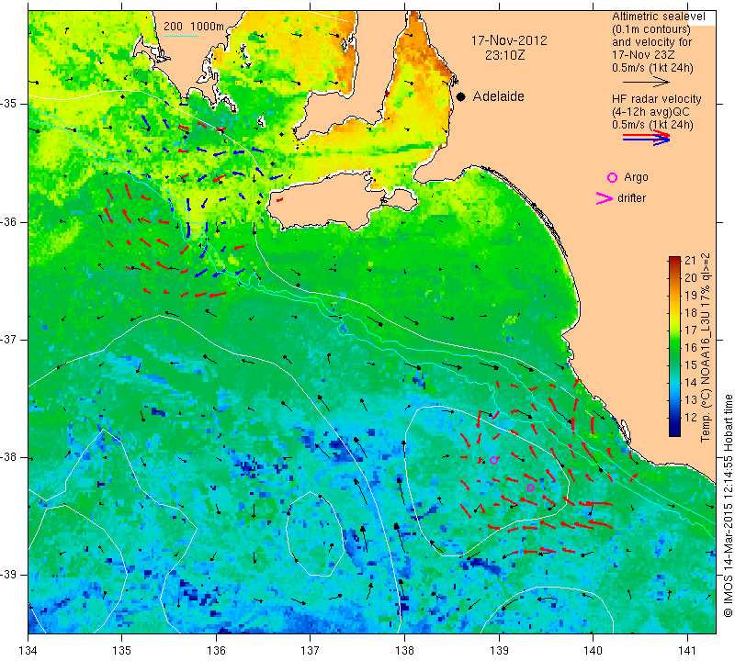Click the colorbar value 21
This screenshot has height=661, width=735.
click(x=691, y=261)
